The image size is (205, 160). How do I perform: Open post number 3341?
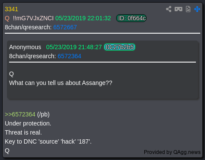(x=11, y=9)
